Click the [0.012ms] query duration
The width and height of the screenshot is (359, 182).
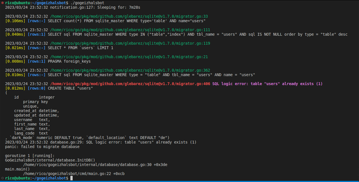(x=15, y=88)
